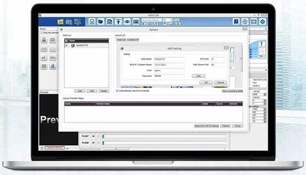Image resolution: width=306 pixels, height=175 pixels.
Task: Open the Help question-mark icon
Action: [236, 22]
